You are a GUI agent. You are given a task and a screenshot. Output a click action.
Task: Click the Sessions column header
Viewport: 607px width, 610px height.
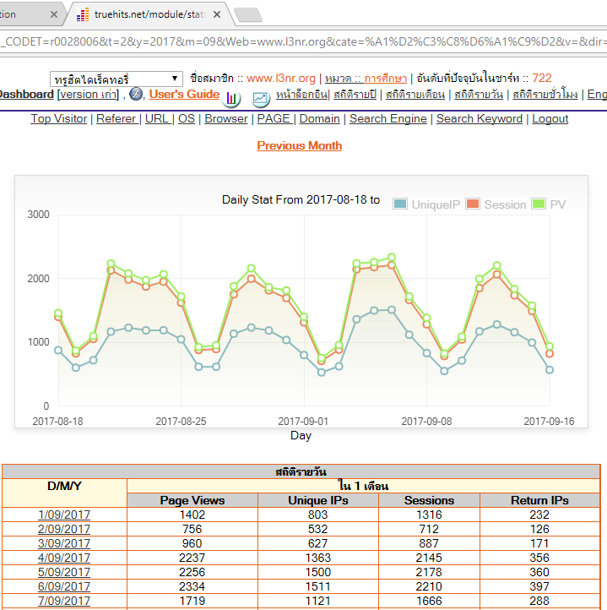(429, 500)
